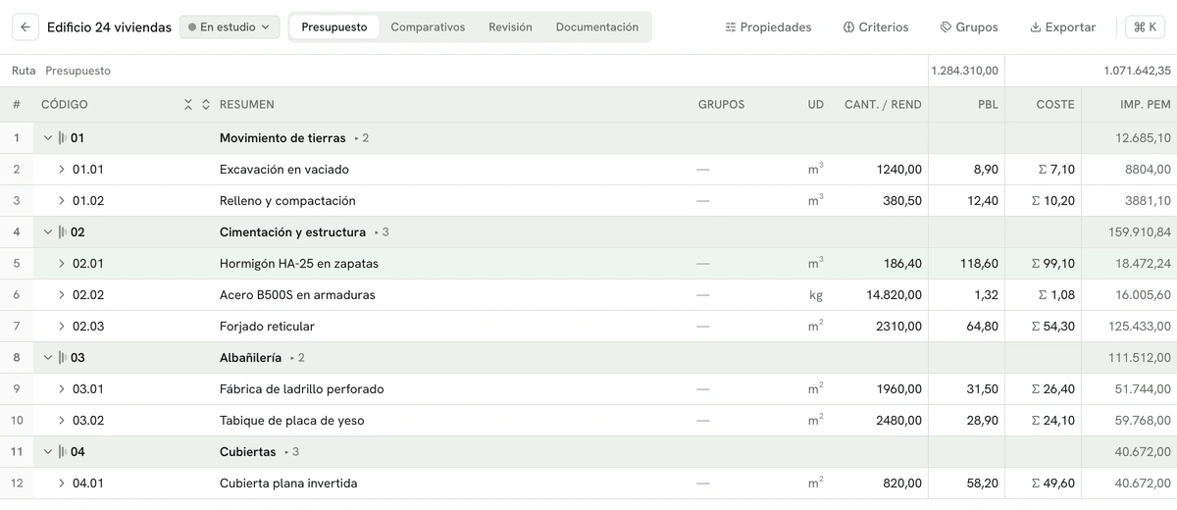
Task: Click quantity 2480,00 for Tabique
Action: (899, 421)
